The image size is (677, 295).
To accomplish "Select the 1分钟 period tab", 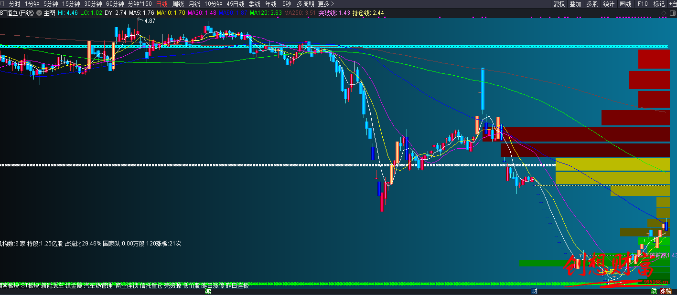I will 32,4.
